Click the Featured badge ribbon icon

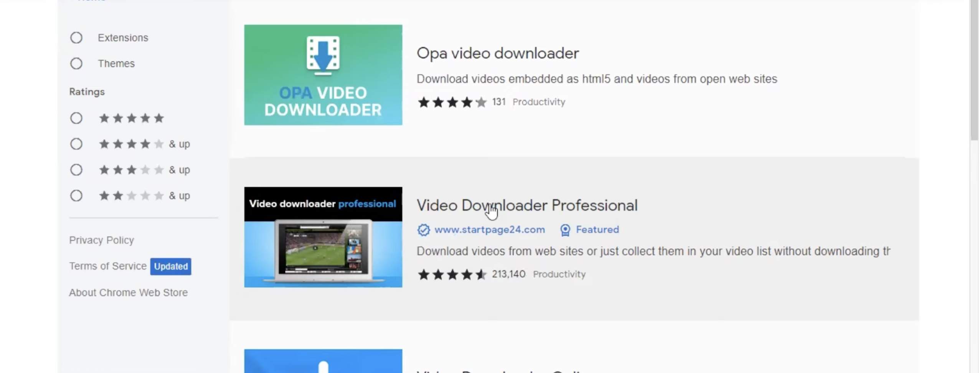[565, 230]
